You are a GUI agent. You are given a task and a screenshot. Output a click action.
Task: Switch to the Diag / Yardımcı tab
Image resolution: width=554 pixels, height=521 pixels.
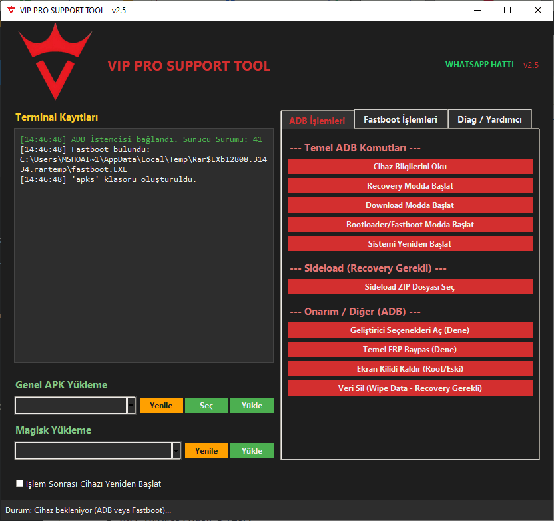click(x=490, y=119)
